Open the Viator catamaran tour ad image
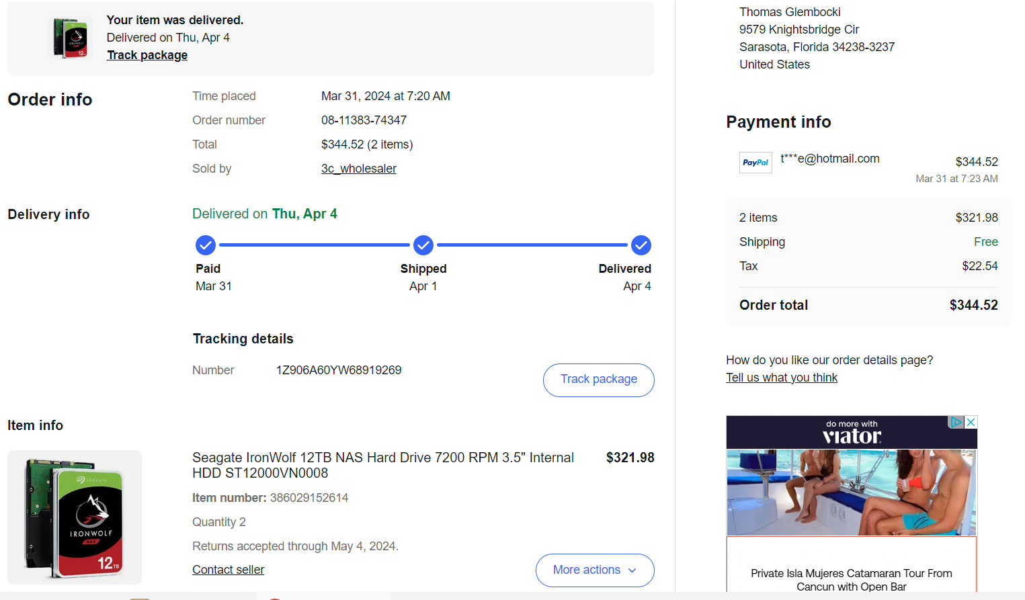 (x=852, y=492)
